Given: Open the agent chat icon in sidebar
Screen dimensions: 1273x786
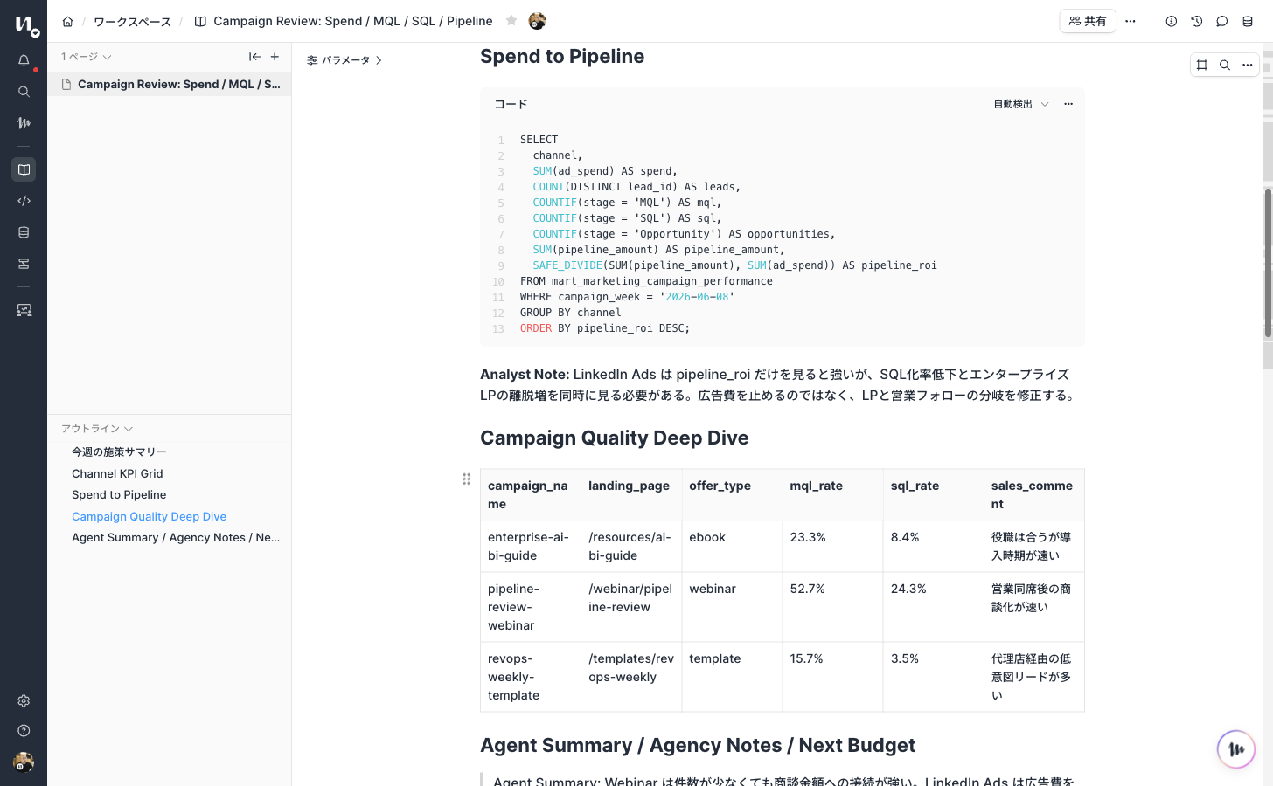Looking at the screenshot, I should 24,310.
